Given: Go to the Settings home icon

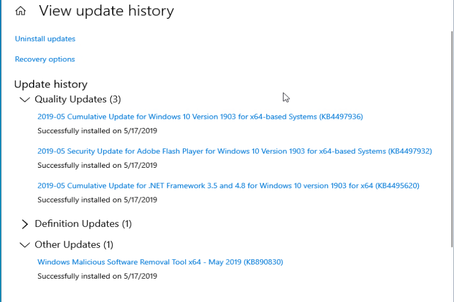Looking at the screenshot, I should click(21, 11).
